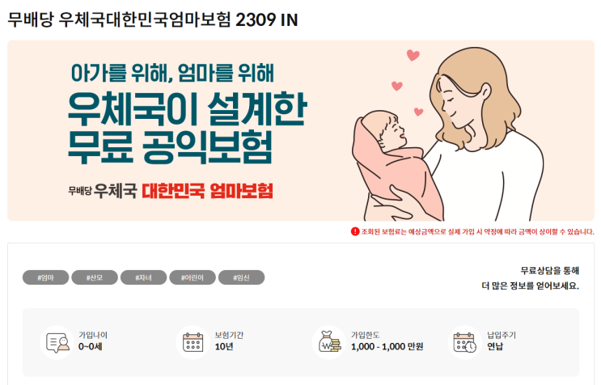Screen dimensions: 601x385
Task: Click the topmost pink heart in banner
Action: [413, 55]
